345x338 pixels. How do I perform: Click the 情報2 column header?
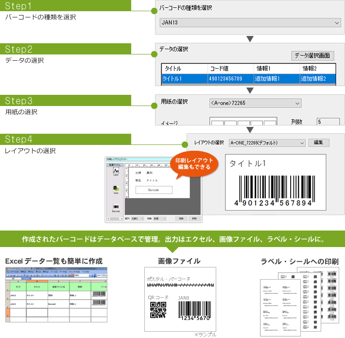pyautogui.click(x=318, y=69)
